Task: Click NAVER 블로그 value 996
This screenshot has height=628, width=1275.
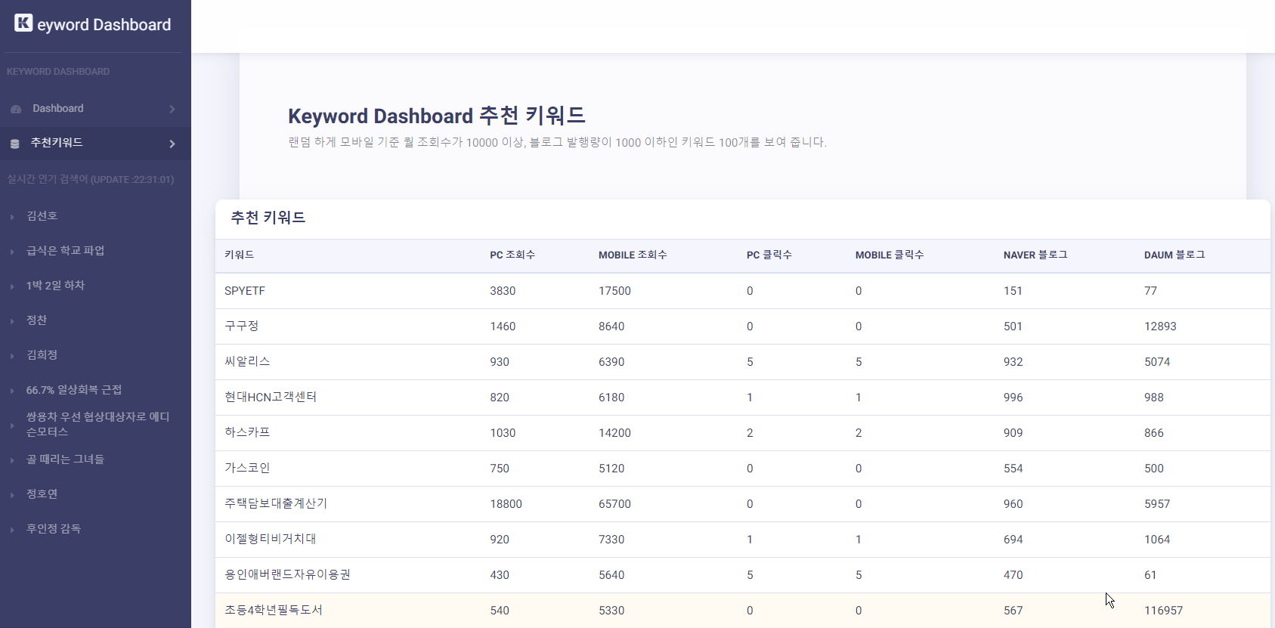Action: 1013,398
